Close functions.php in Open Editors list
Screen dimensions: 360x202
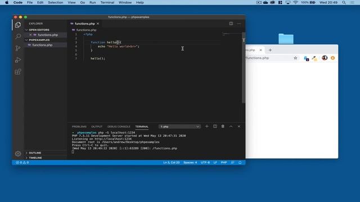click(30, 35)
